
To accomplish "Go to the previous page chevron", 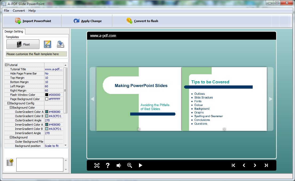I will pos(244,165).
